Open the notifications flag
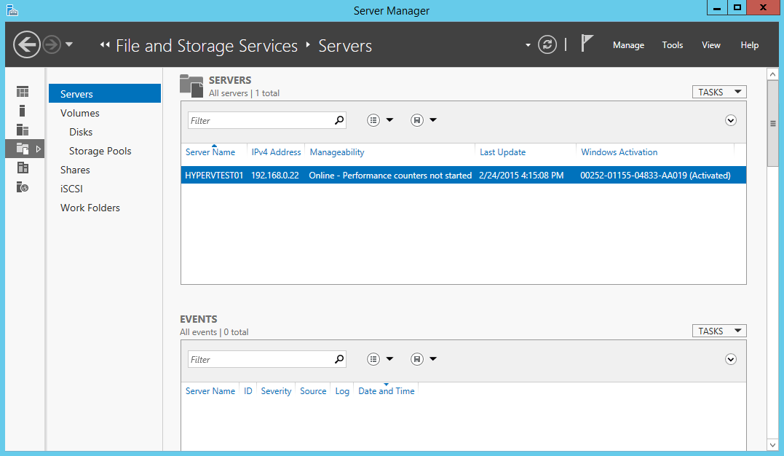This screenshot has width=784, height=456. (587, 44)
